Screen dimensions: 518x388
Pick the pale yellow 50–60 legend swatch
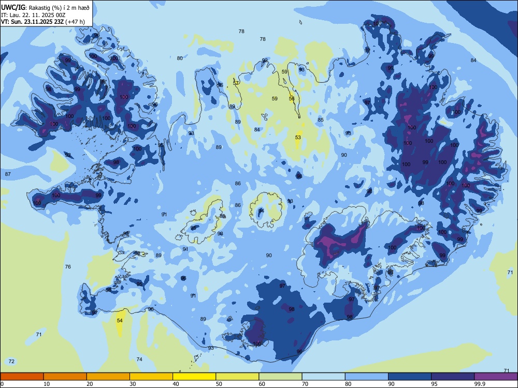237,377
